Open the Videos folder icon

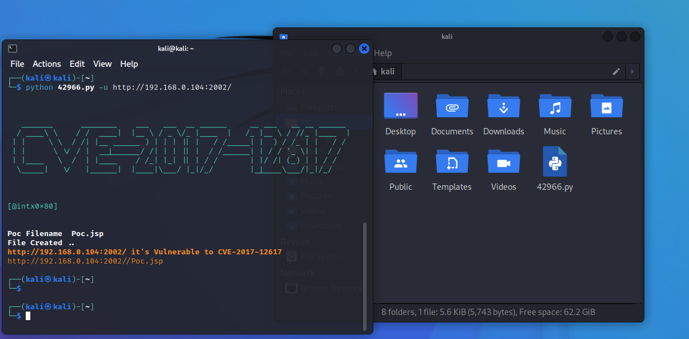(504, 161)
